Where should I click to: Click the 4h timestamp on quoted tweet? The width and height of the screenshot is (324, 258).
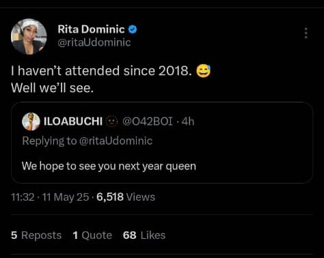coord(188,121)
